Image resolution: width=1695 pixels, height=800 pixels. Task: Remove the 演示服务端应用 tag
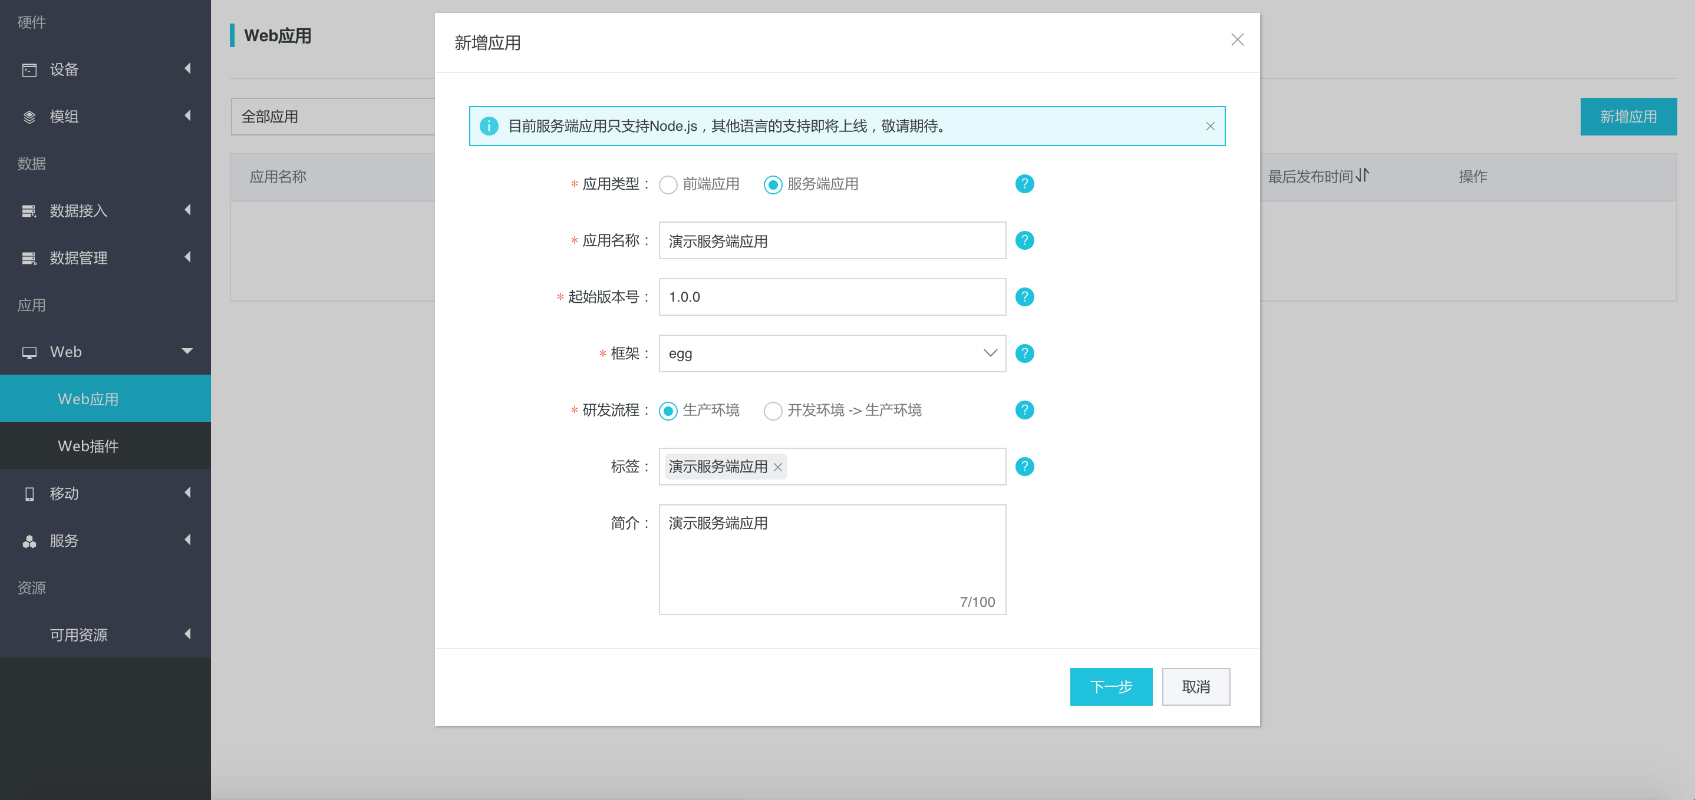(x=778, y=467)
